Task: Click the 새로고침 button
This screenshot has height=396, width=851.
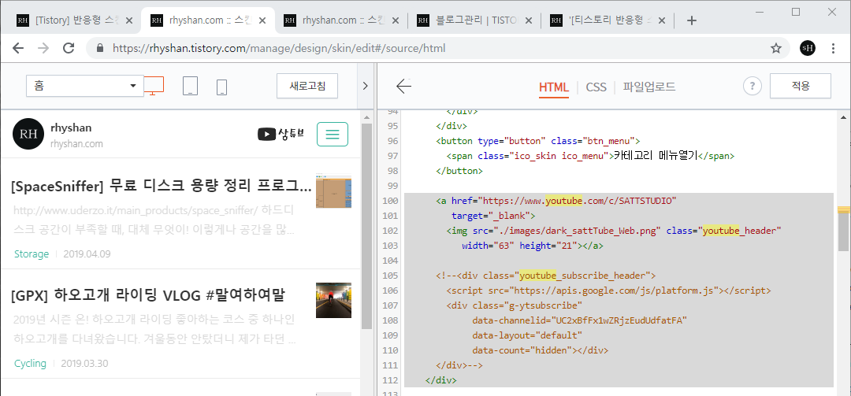Action: 308,86
